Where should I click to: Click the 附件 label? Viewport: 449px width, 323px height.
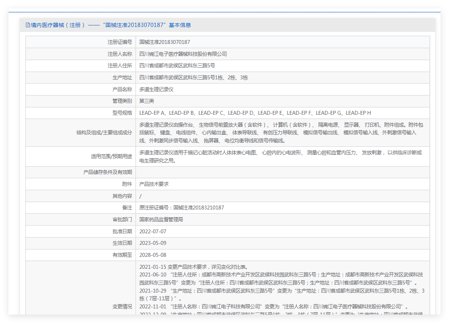tap(127, 184)
